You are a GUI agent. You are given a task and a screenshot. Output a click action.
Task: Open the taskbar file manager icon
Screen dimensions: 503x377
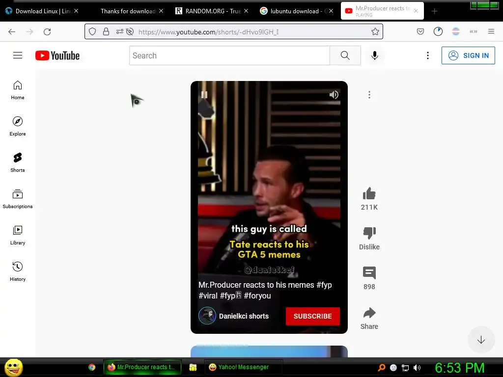tap(193, 367)
